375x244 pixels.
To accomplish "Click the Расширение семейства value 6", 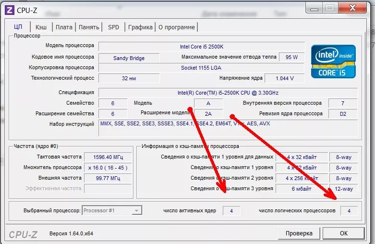I will [113, 114].
